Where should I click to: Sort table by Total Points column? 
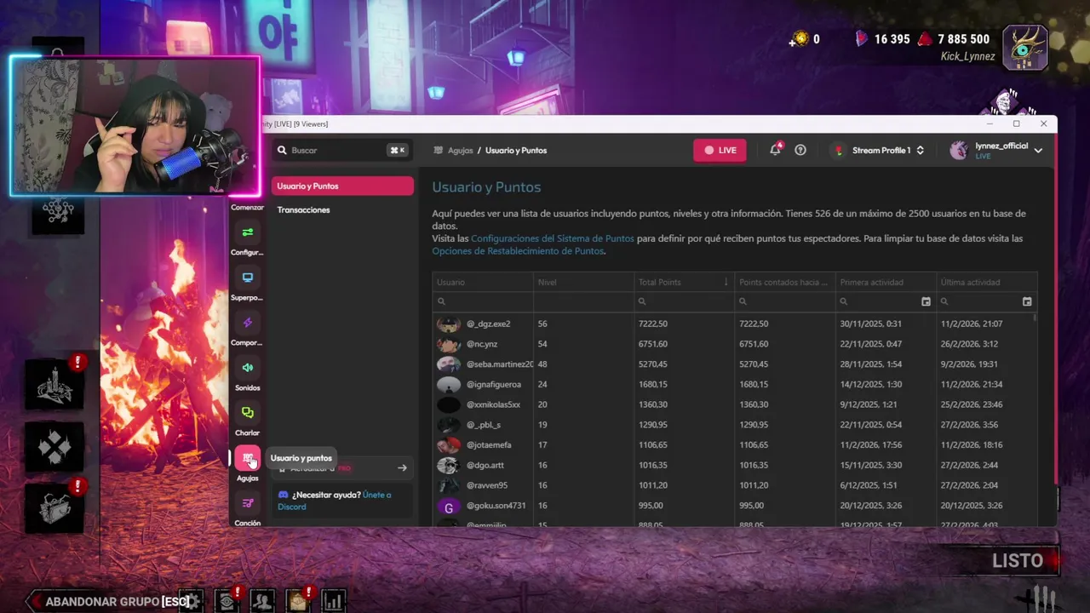(x=684, y=282)
